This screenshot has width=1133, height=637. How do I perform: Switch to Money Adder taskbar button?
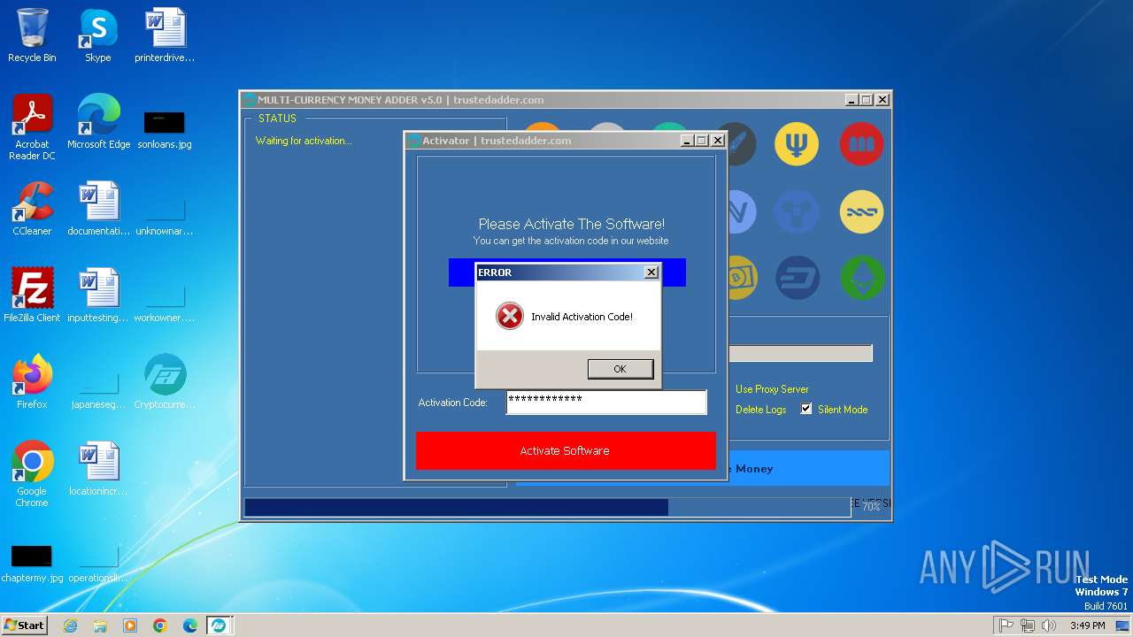[x=219, y=625]
